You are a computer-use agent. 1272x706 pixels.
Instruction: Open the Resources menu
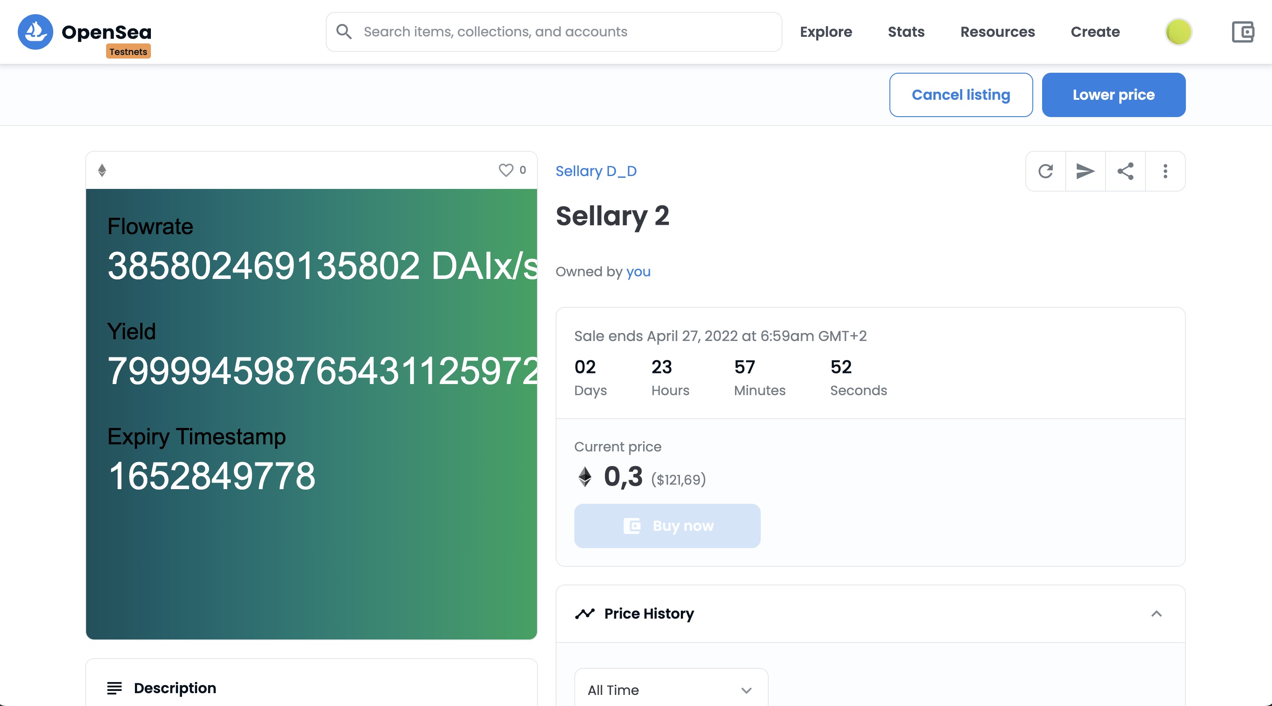(x=997, y=32)
